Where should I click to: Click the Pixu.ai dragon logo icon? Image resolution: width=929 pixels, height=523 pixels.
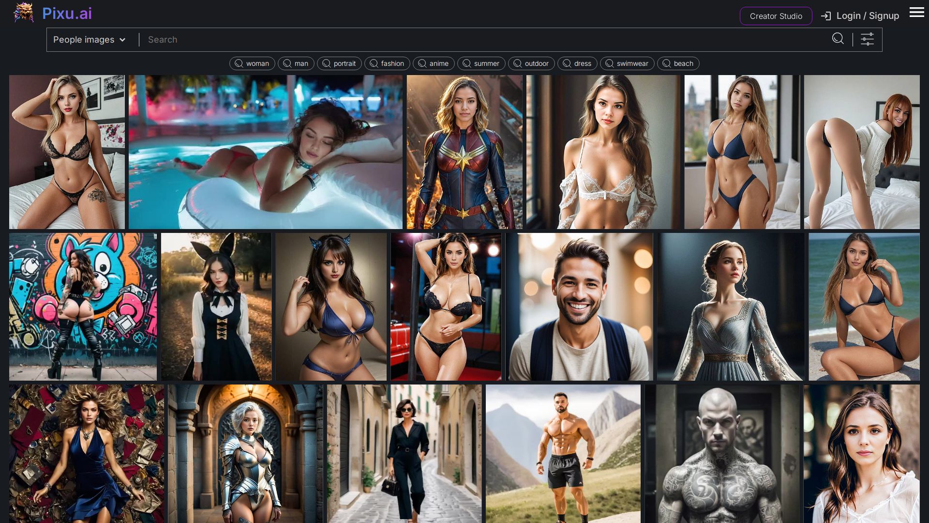coord(23,13)
